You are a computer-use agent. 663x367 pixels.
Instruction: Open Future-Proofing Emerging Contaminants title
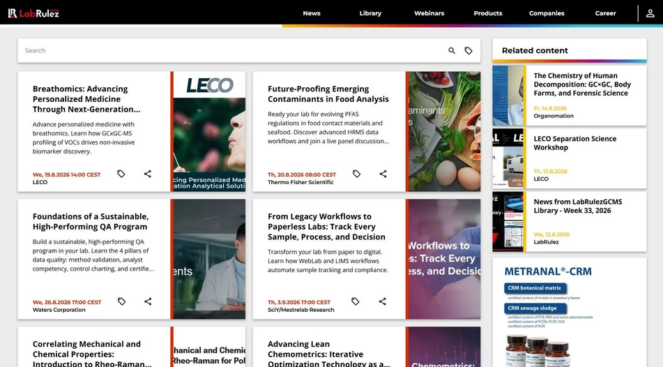[328, 94]
